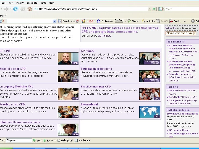Open the GP General Update masterclass link
The image size is (199, 149).
pos(179,130)
